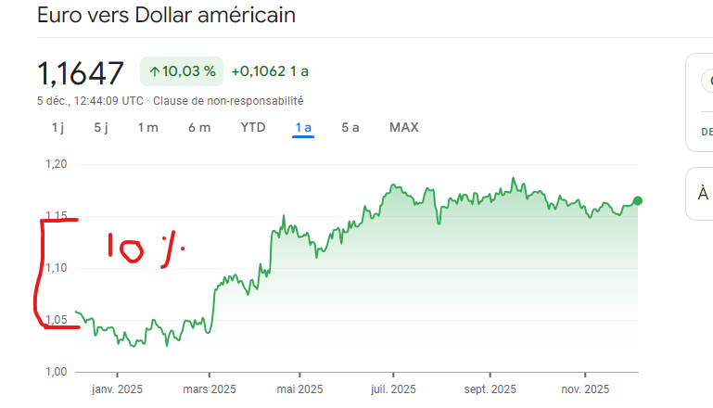Click the partially visible "À" card on the right
Image resolution: width=713 pixels, height=408 pixels.
(x=702, y=193)
